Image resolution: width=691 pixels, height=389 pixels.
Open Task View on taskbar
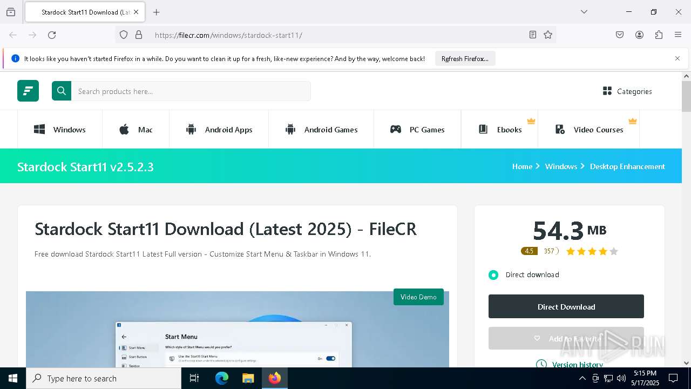194,378
